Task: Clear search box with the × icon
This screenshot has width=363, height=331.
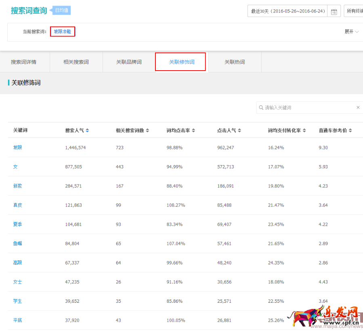Action: (x=358, y=107)
